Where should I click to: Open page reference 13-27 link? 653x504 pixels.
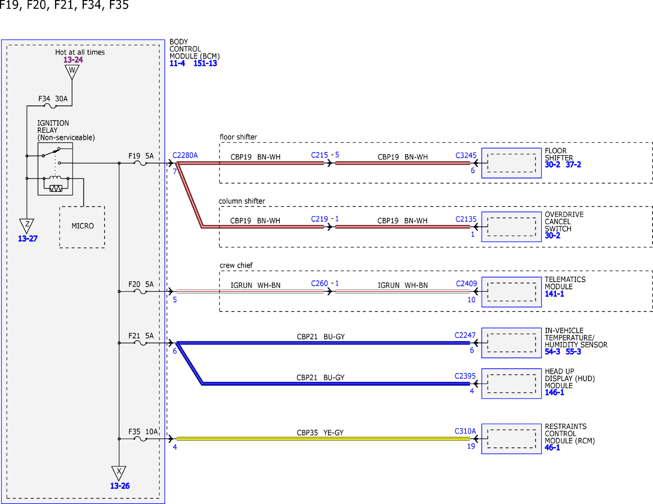(x=28, y=238)
